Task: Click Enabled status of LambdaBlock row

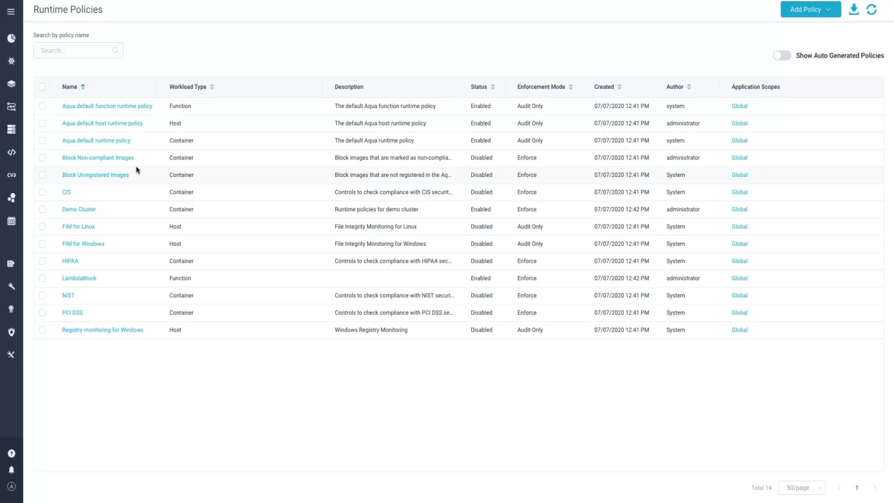Action: point(481,278)
